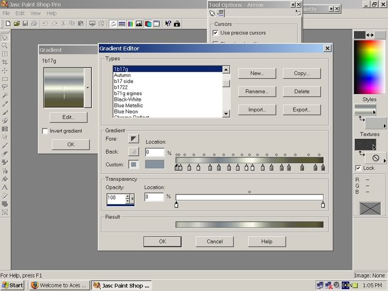
Task: Click the camera capture icon in toolbar
Action: point(177,24)
